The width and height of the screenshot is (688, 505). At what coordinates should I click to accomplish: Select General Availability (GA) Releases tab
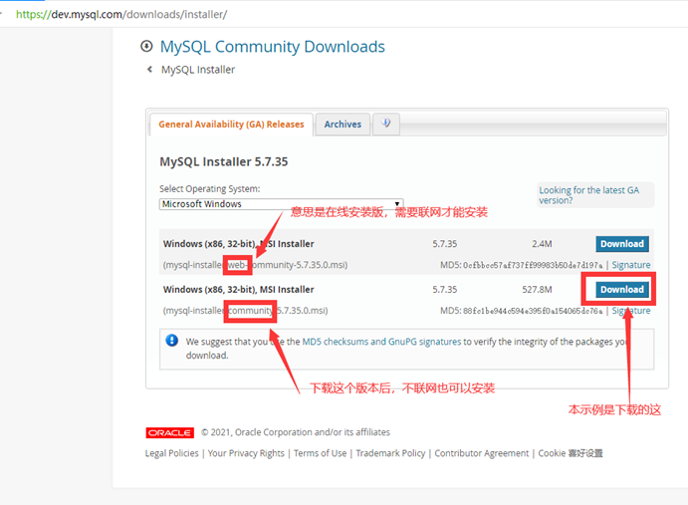(x=231, y=125)
